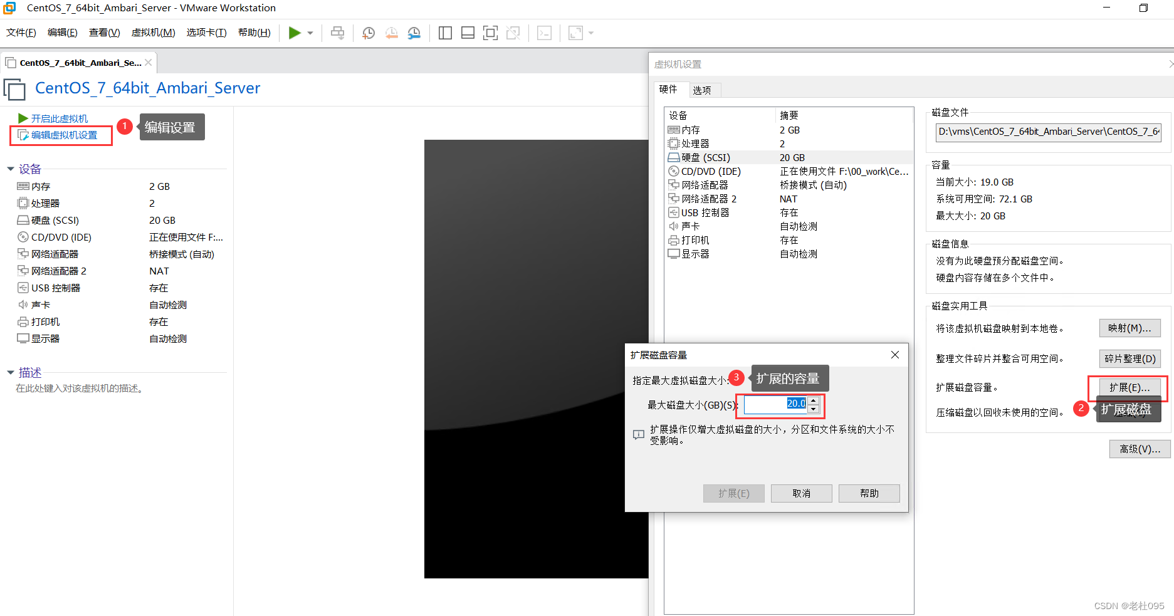Toggle the thumbnail bar view icon

click(x=468, y=33)
